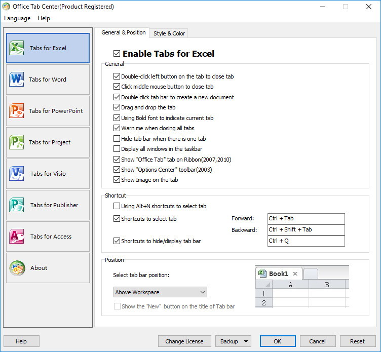The width and height of the screenshot is (381, 352).
Task: Click the Word icon in sidebar
Action: click(17, 79)
